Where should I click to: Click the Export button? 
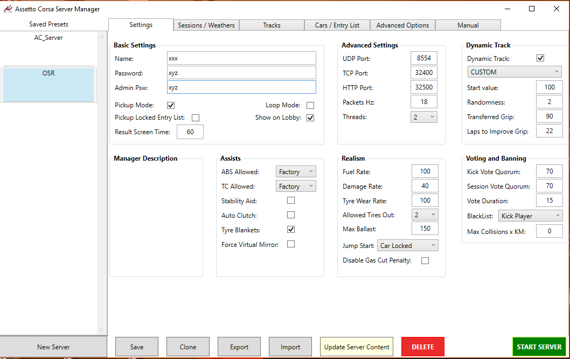(x=239, y=347)
